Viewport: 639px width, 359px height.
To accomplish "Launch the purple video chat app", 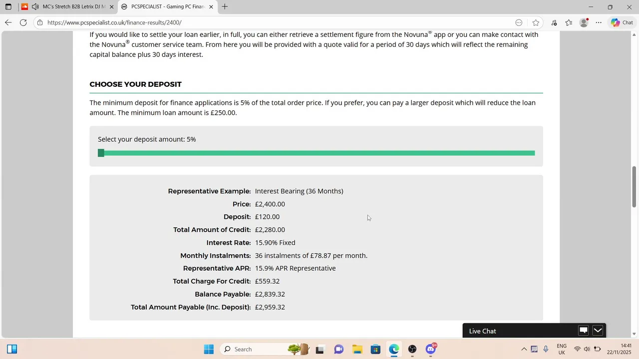I will pyautogui.click(x=339, y=349).
